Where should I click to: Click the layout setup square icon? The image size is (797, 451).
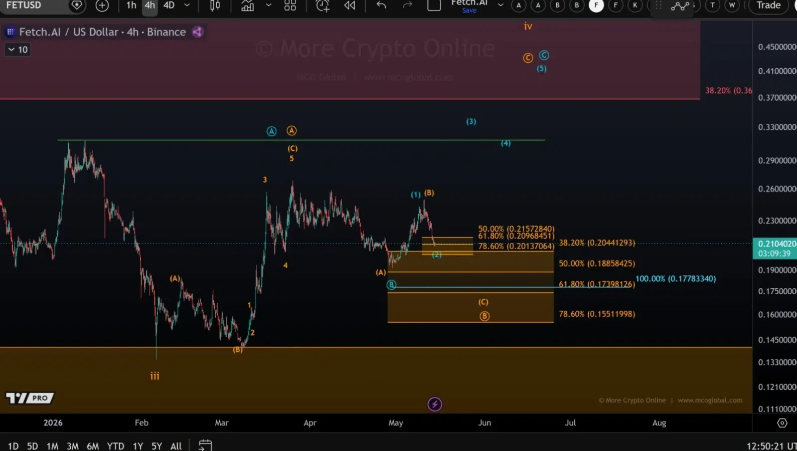434,6
